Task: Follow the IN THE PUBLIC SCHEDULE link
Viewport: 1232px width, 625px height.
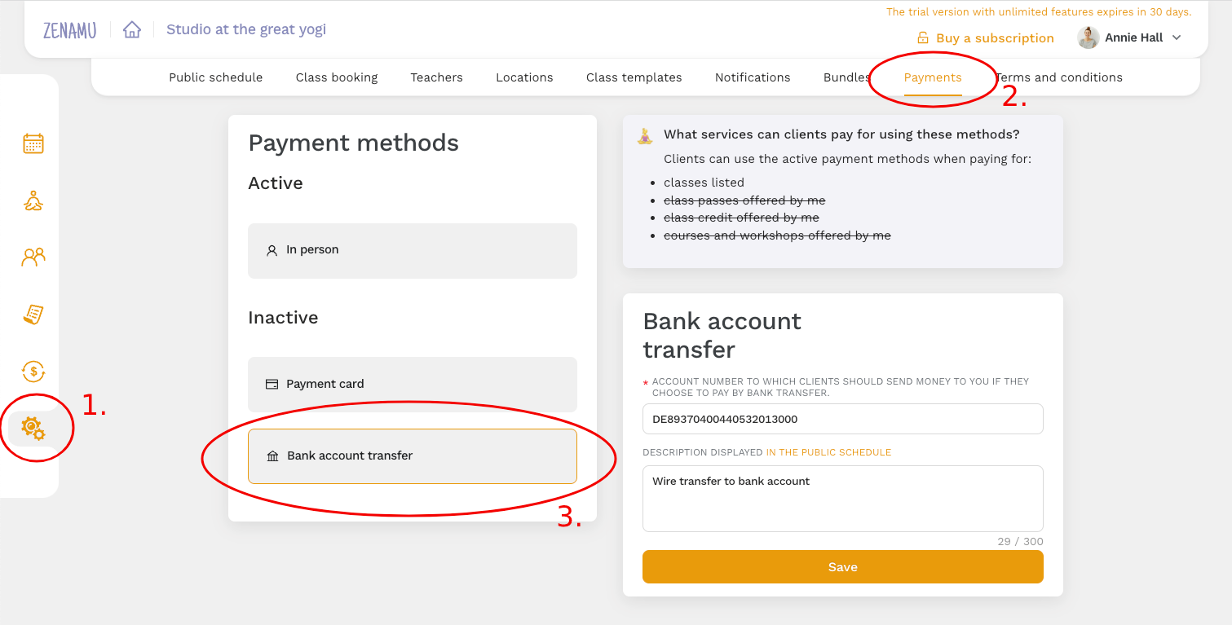Action: click(828, 452)
